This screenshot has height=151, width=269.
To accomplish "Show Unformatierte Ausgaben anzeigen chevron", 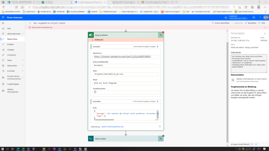I will pos(158,101).
